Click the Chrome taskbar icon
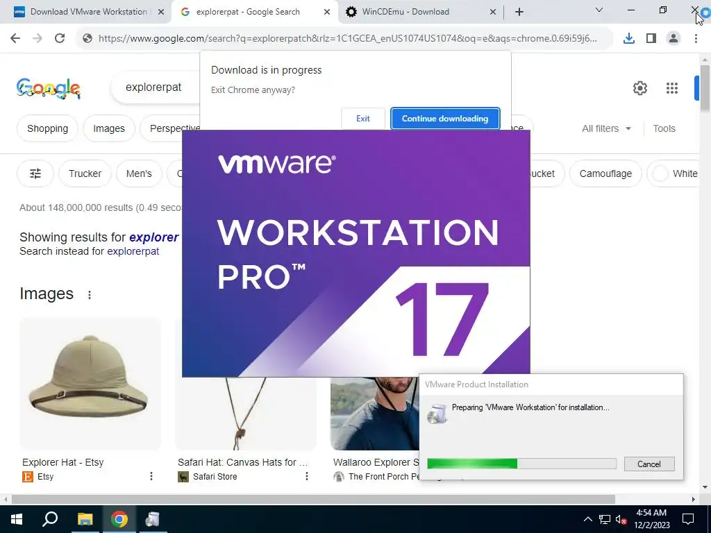 119,519
